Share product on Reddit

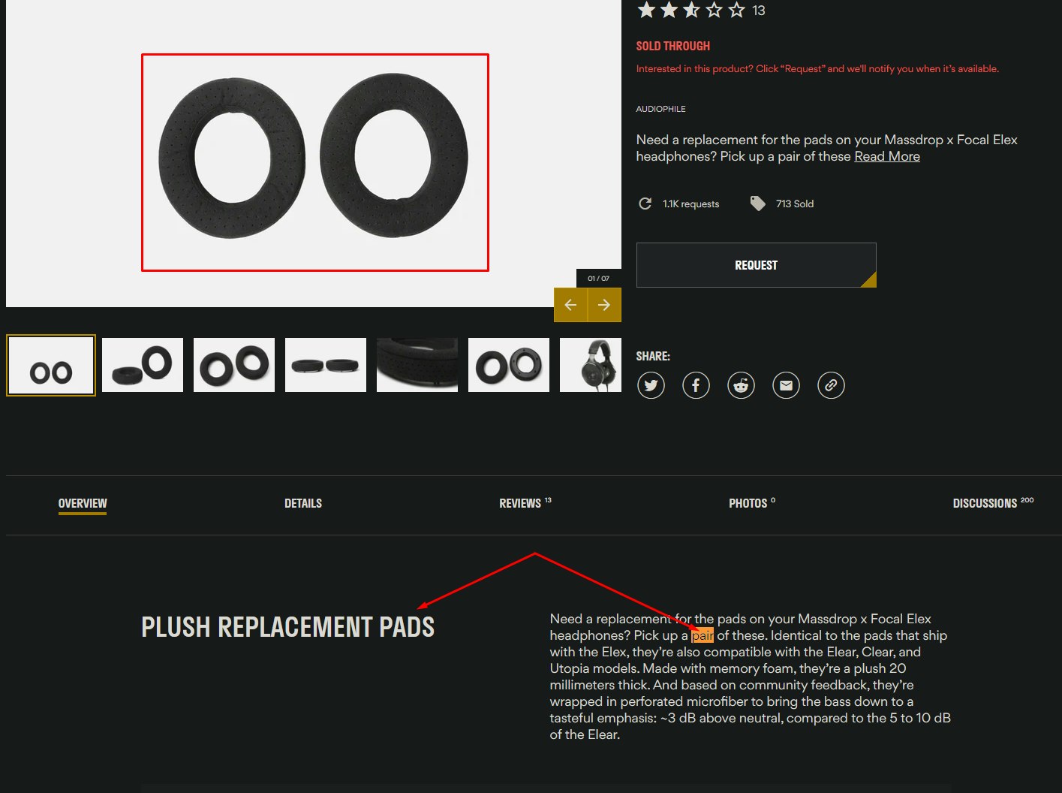pos(741,386)
